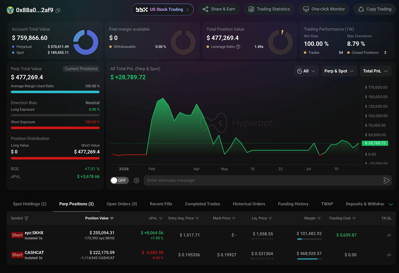The image size is (399, 273).
Task: Toggle Current Positions in Perp Total Value
Action: pyautogui.click(x=81, y=69)
